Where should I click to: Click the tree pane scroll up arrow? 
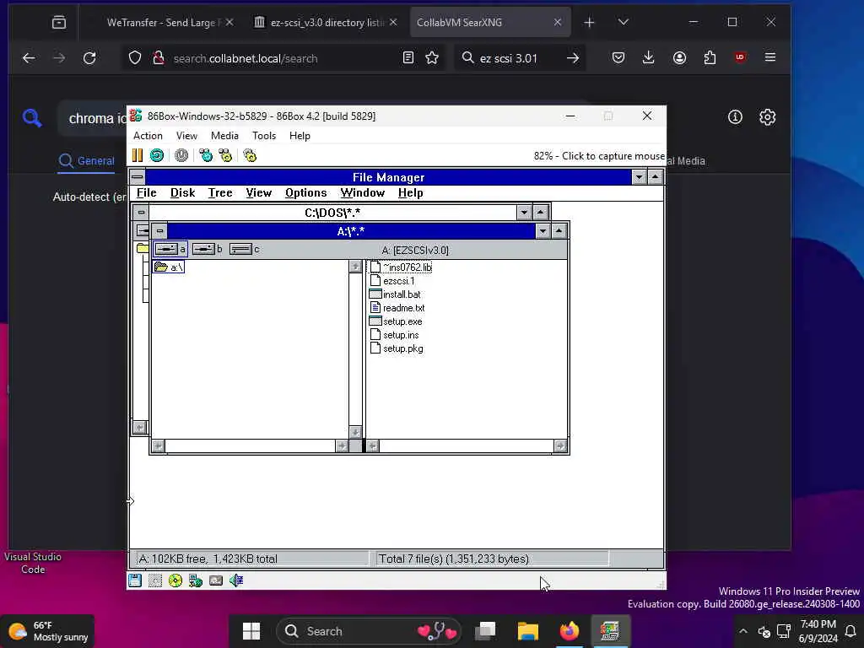click(x=355, y=267)
